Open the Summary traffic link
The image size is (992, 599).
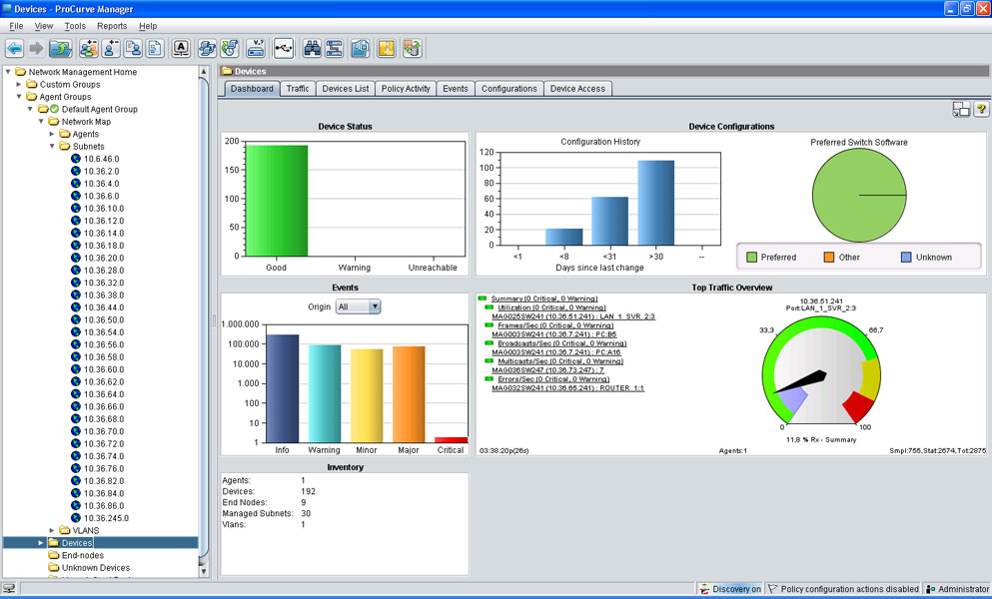pos(544,299)
